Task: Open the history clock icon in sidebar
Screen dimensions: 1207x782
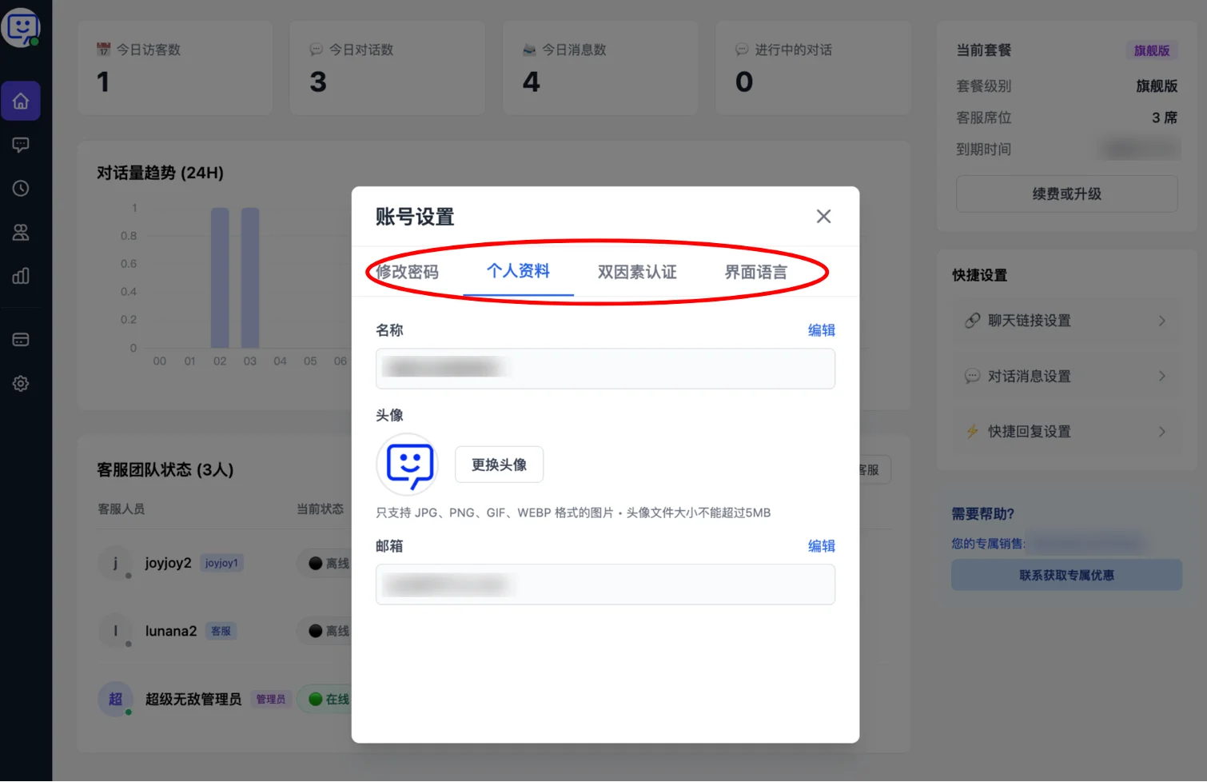Action: click(21, 189)
